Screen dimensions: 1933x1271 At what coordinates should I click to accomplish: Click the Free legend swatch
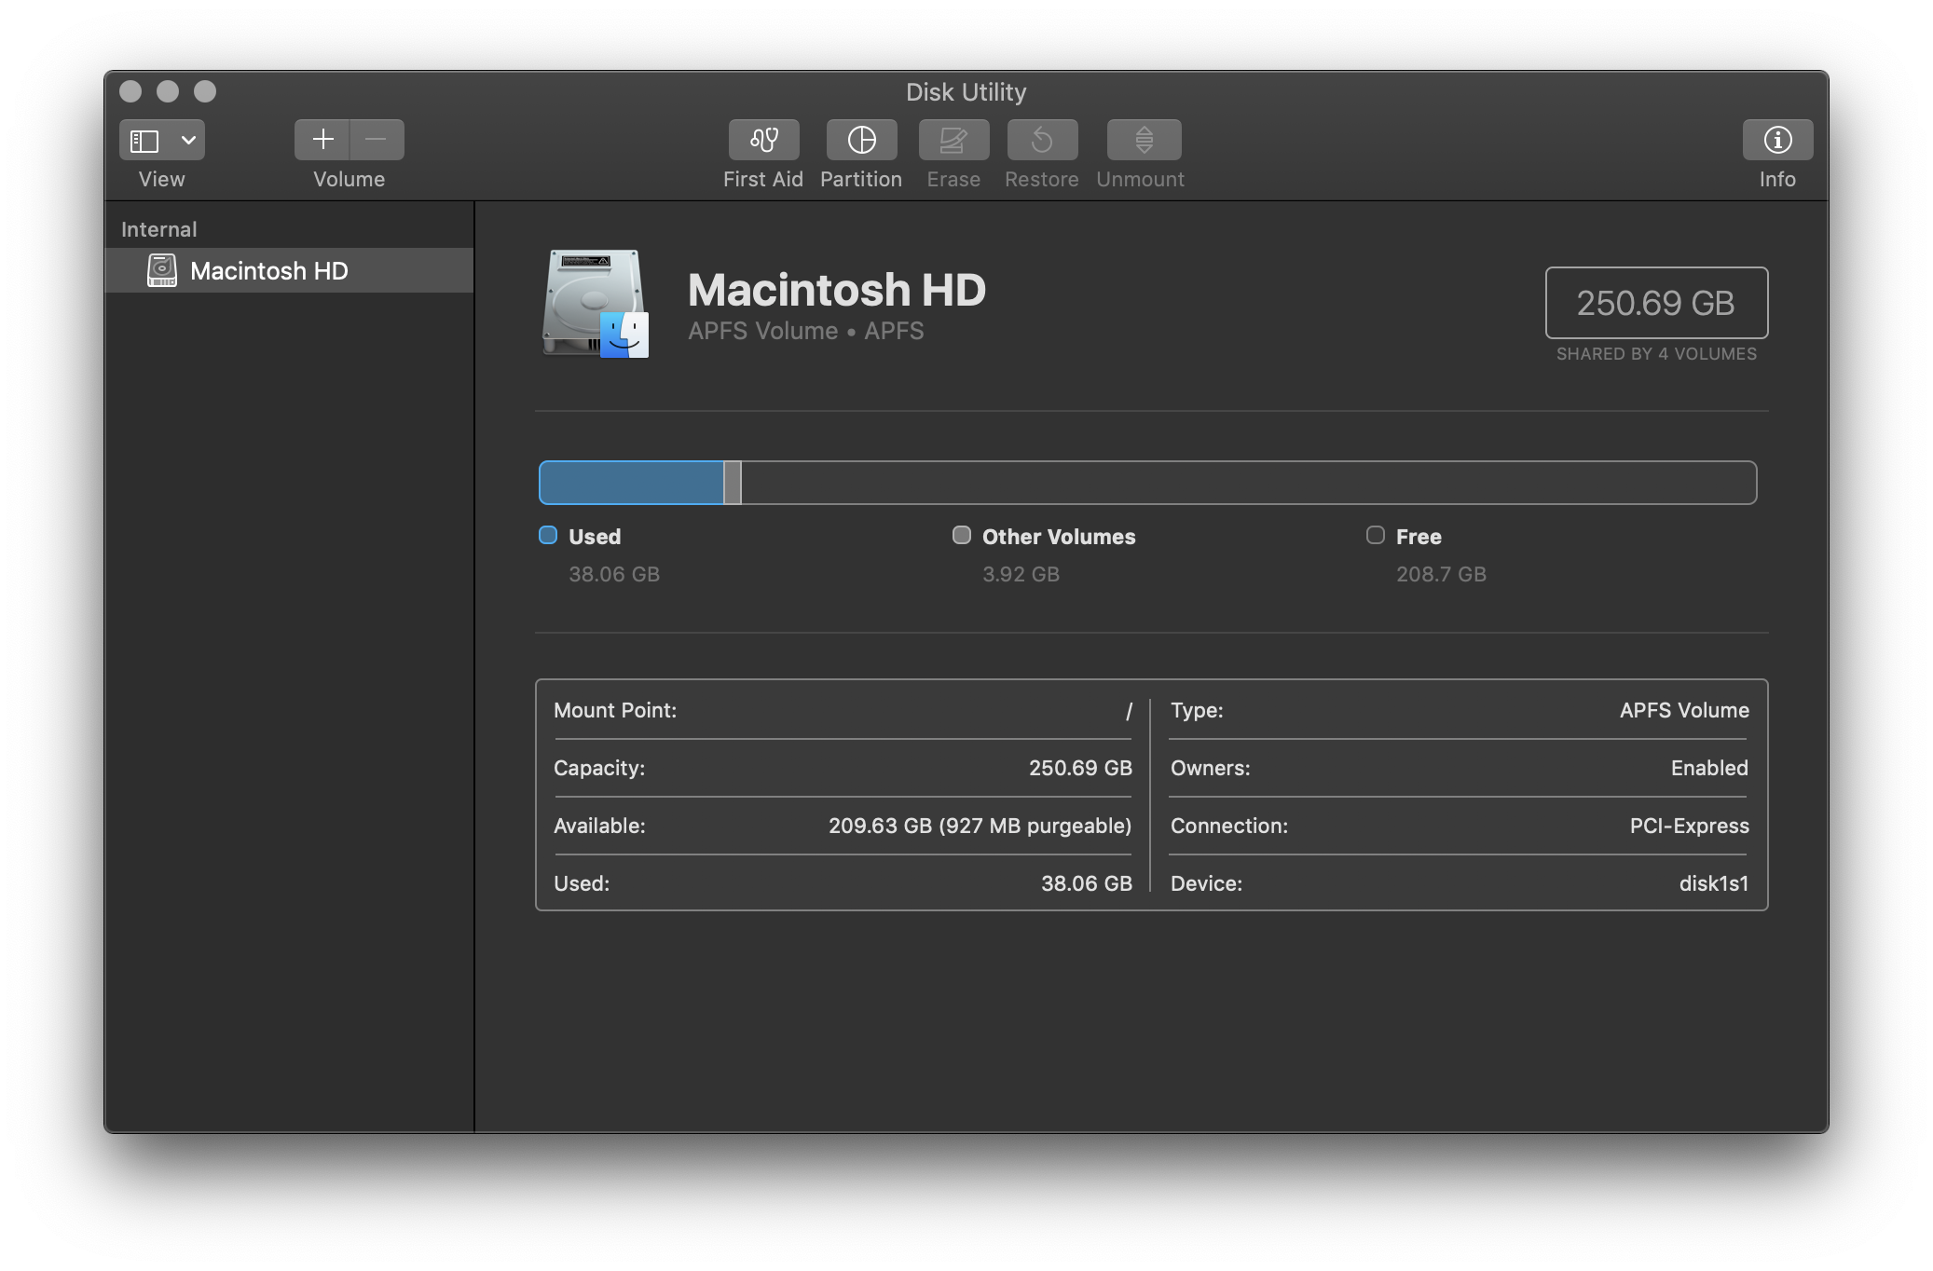click(1375, 535)
